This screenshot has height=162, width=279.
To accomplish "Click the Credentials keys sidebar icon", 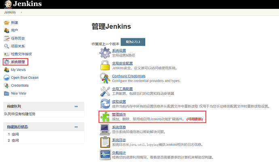I will (6, 86).
